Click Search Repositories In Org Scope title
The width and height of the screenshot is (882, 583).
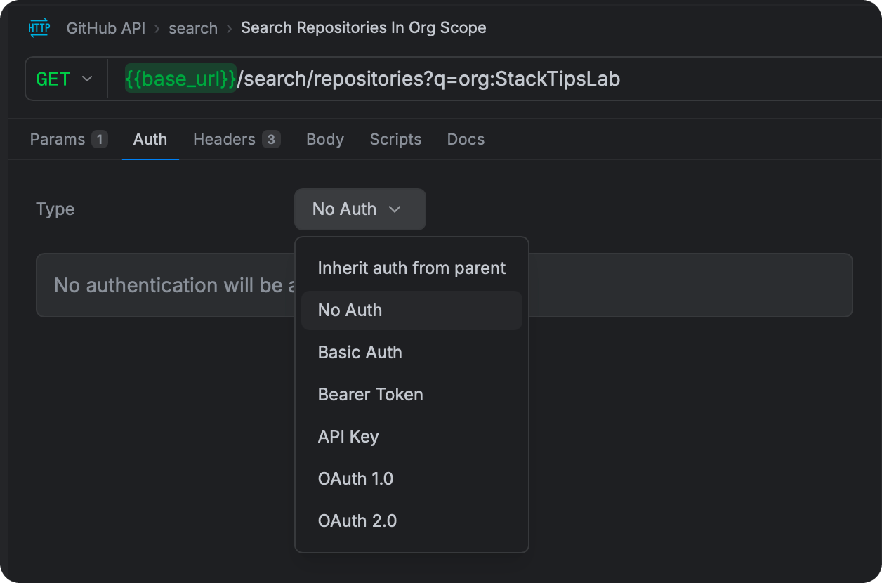[x=364, y=27]
